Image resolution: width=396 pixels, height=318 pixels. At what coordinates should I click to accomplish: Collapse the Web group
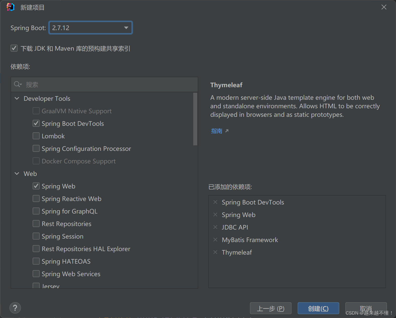pos(17,174)
